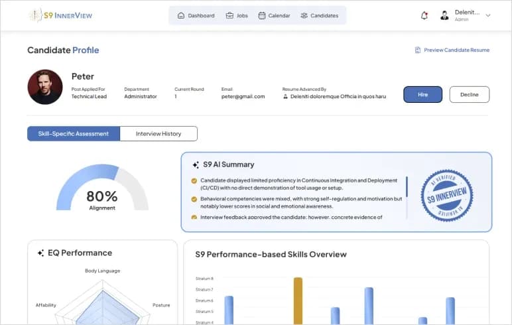
Task: Select the Skill-Specific Assessment tab
Action: click(74, 133)
